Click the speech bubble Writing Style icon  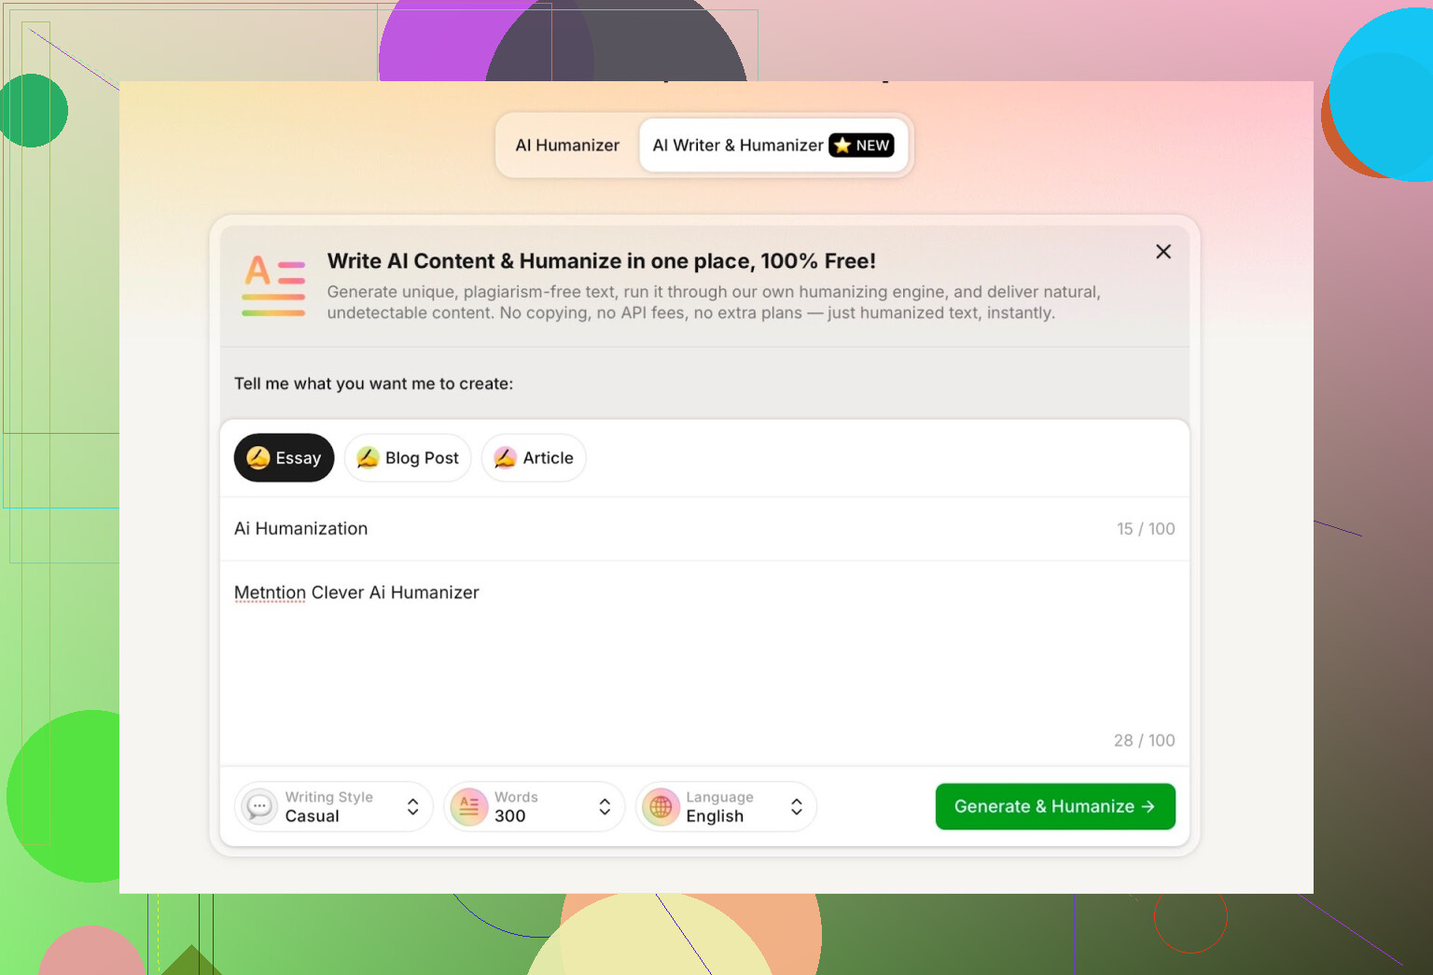(259, 806)
